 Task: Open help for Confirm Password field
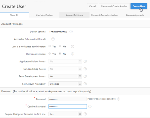coord(90,106)
